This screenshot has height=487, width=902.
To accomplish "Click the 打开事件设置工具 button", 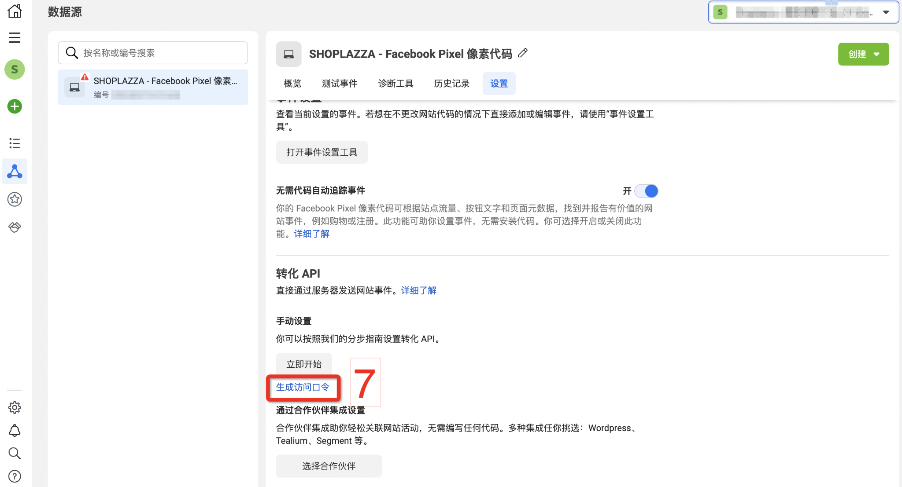I will point(322,152).
